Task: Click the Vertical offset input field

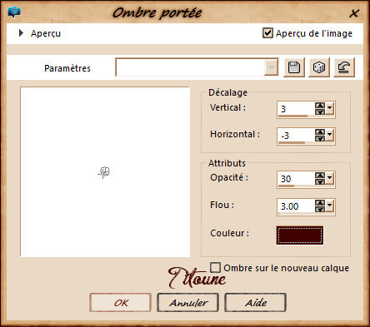Action: tap(296, 108)
